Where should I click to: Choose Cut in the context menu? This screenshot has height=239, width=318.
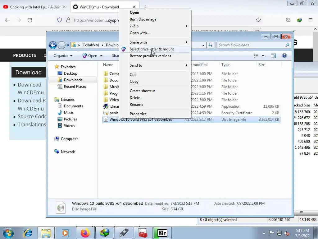(155, 75)
